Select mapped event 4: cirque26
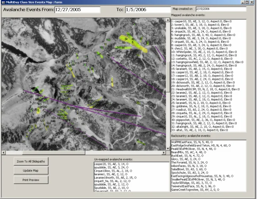This screenshot has width=258, height=199. coord(201,32)
